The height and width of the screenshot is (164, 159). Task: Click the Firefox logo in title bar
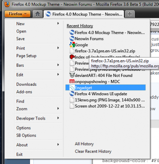point(7,4)
